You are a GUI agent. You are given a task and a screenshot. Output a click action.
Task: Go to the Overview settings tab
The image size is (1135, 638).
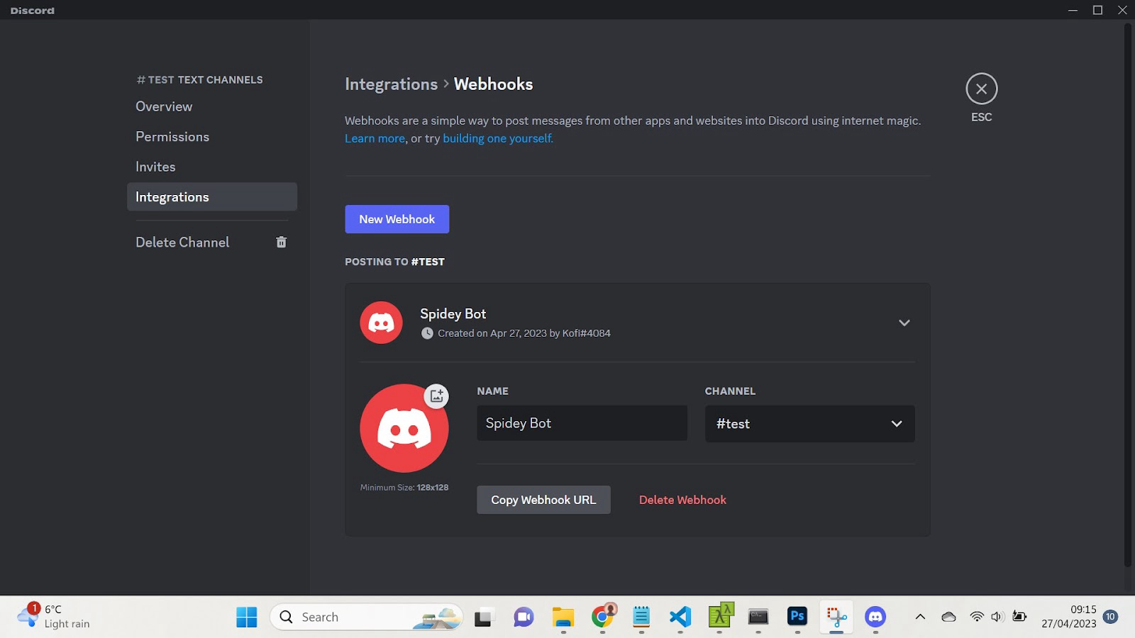[164, 106]
